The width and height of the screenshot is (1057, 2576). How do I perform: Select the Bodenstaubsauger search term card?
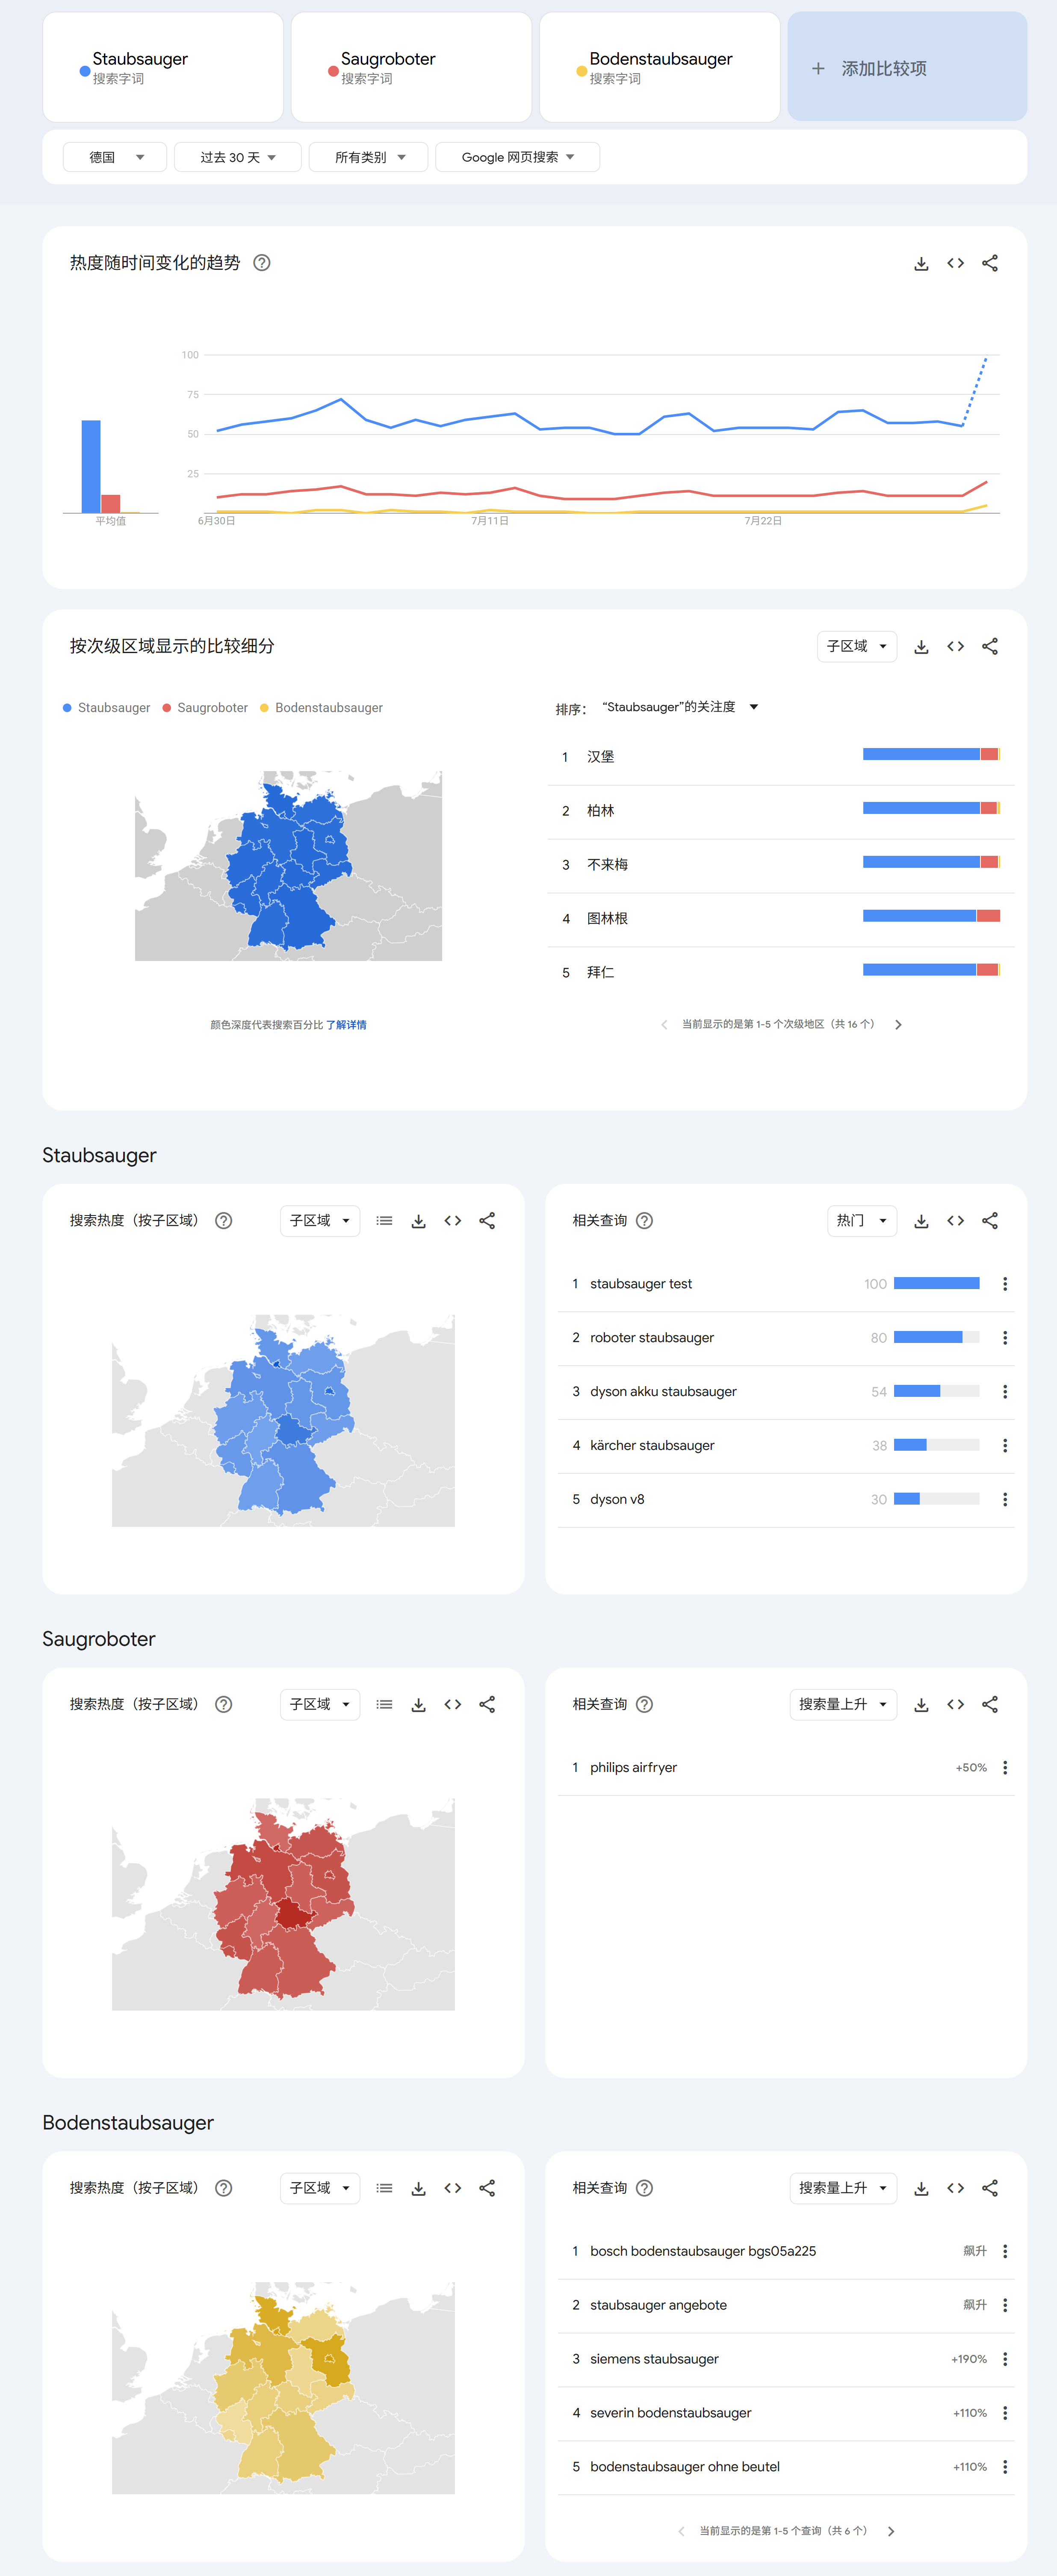click(x=659, y=68)
